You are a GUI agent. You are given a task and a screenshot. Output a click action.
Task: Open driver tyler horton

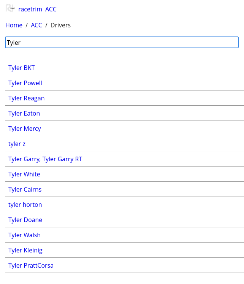click(25, 205)
